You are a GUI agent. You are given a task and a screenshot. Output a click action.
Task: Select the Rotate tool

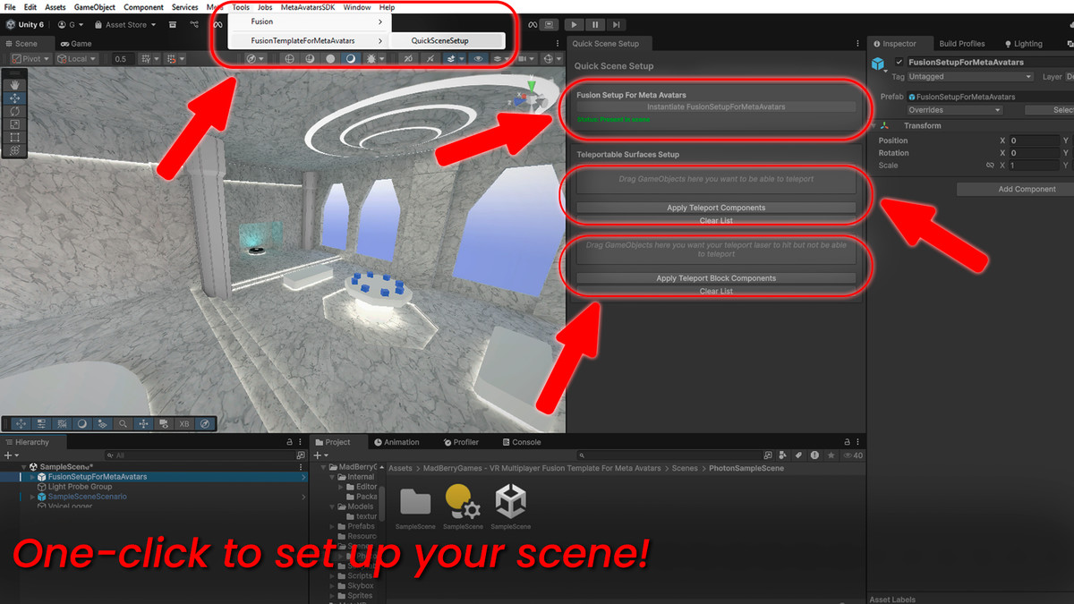14,111
